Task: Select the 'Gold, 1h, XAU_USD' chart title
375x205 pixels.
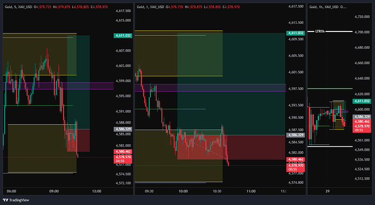Action: [x=324, y=7]
